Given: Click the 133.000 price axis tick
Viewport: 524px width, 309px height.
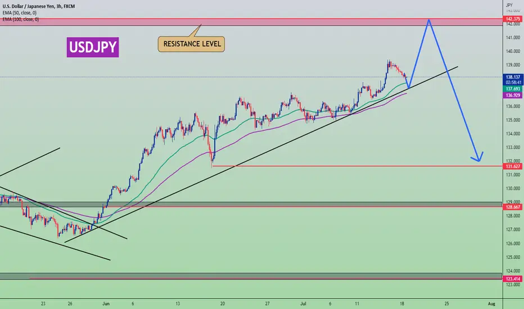Looking at the screenshot, I should (x=513, y=147).
